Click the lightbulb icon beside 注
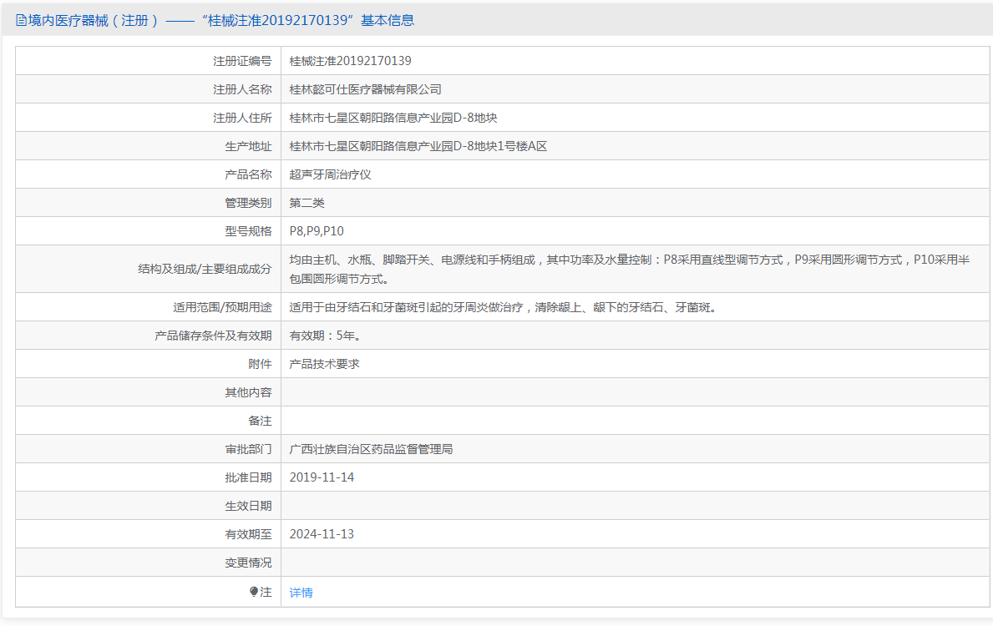993x626 pixels. 254,592
